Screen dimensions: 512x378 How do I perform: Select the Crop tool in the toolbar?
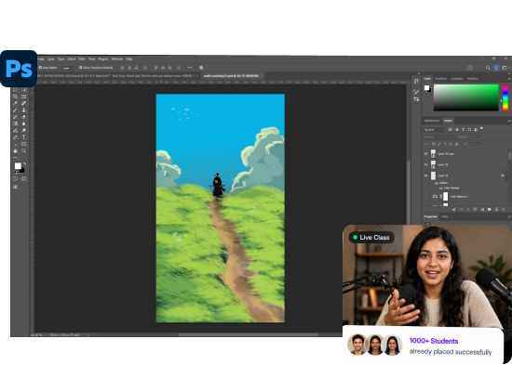click(x=15, y=97)
